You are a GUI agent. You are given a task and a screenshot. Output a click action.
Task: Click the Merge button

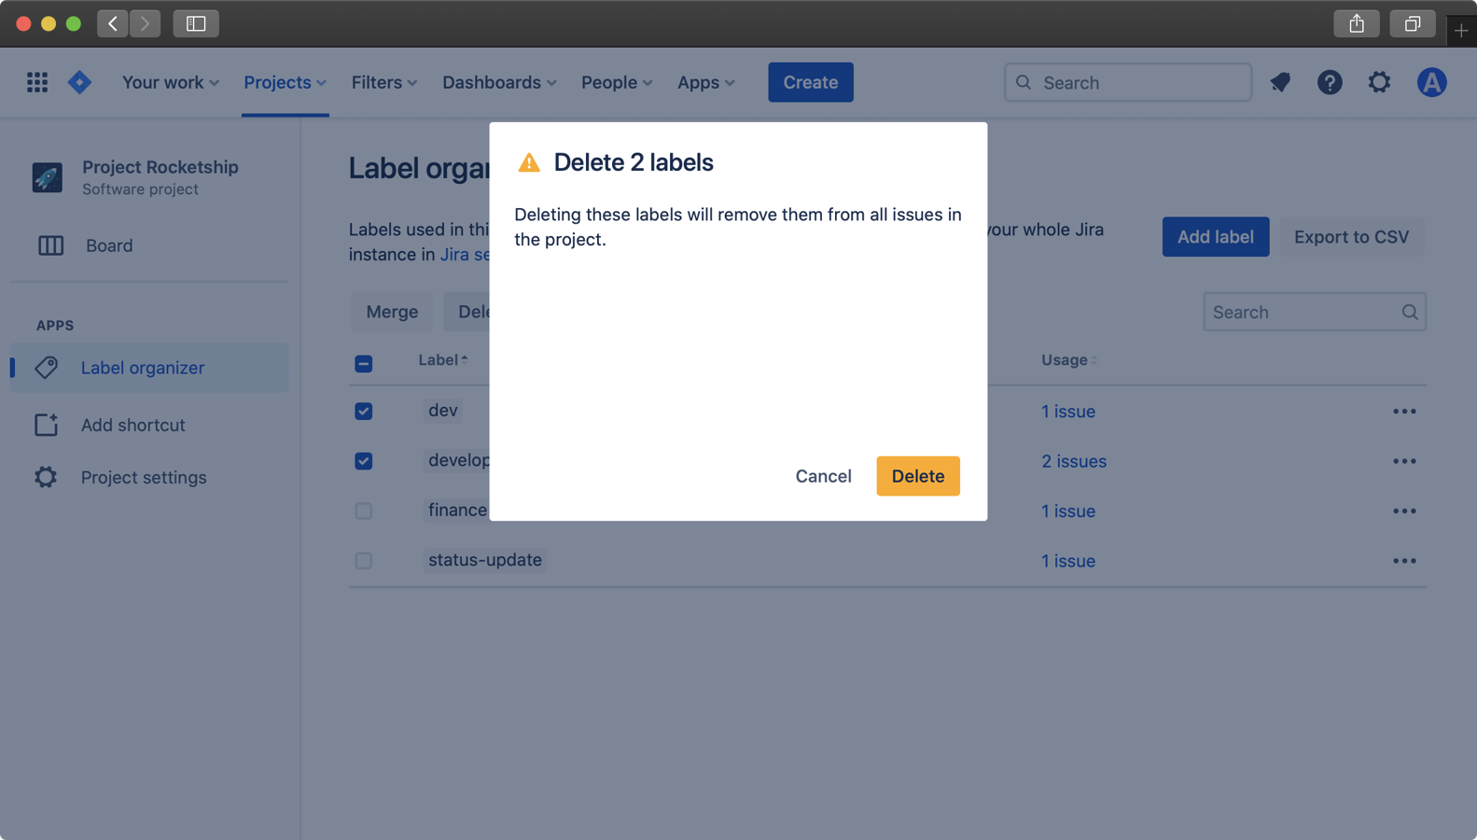coord(392,312)
